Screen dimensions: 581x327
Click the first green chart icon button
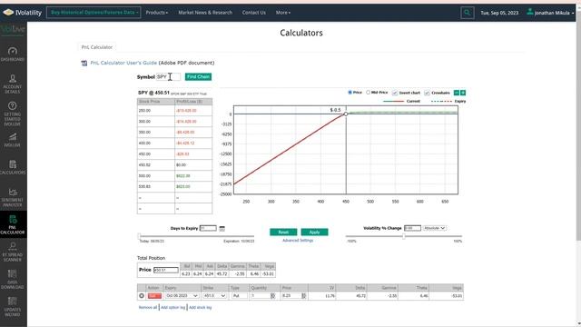pyautogui.click(x=457, y=93)
